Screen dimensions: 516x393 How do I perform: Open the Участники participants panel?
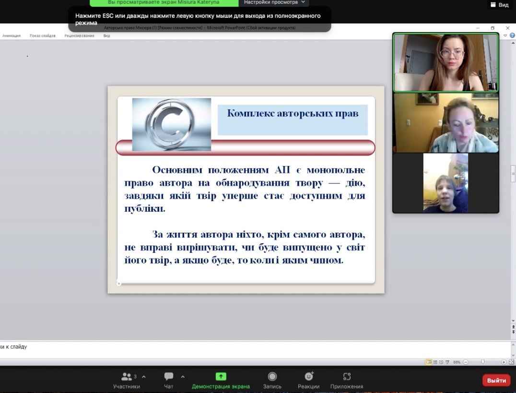pos(127,380)
